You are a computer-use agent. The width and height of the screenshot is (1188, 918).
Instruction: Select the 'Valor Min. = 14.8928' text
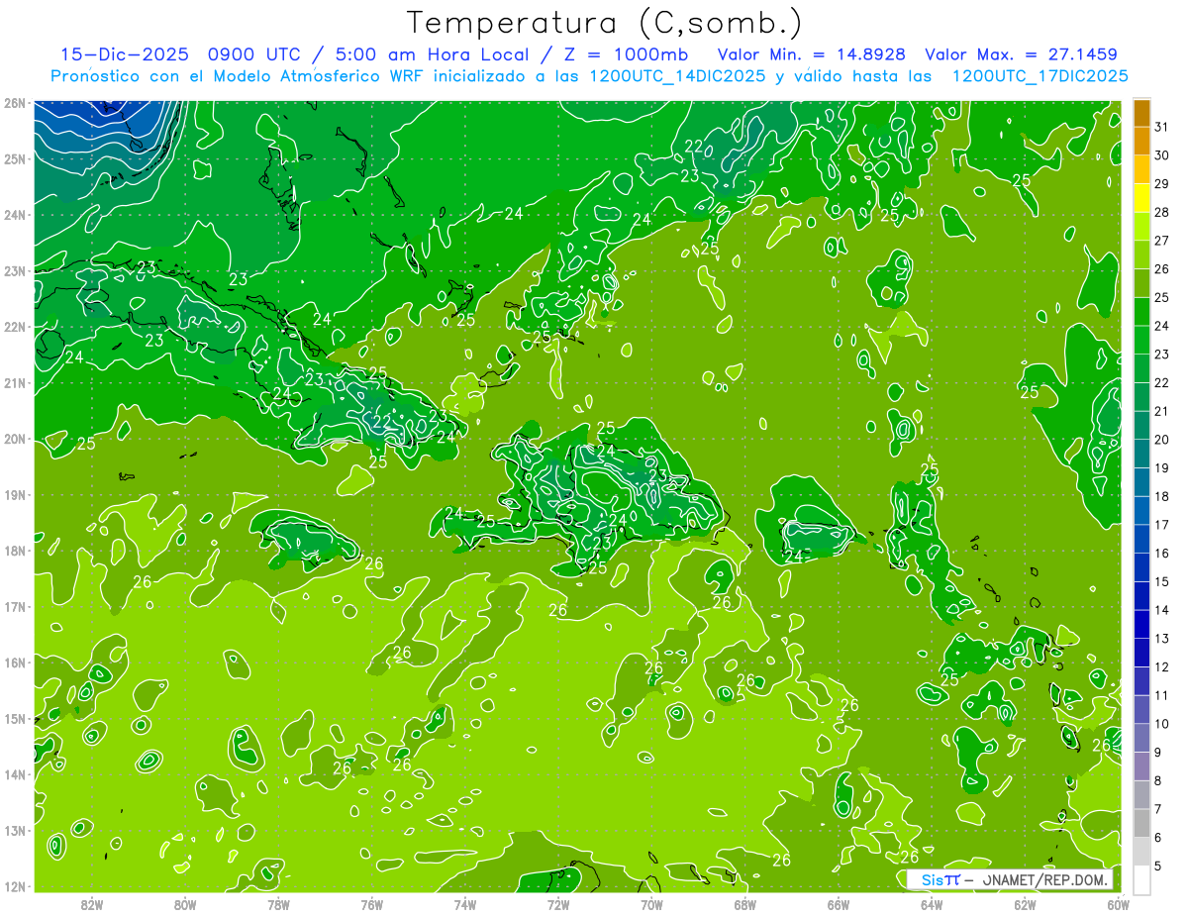(x=811, y=54)
